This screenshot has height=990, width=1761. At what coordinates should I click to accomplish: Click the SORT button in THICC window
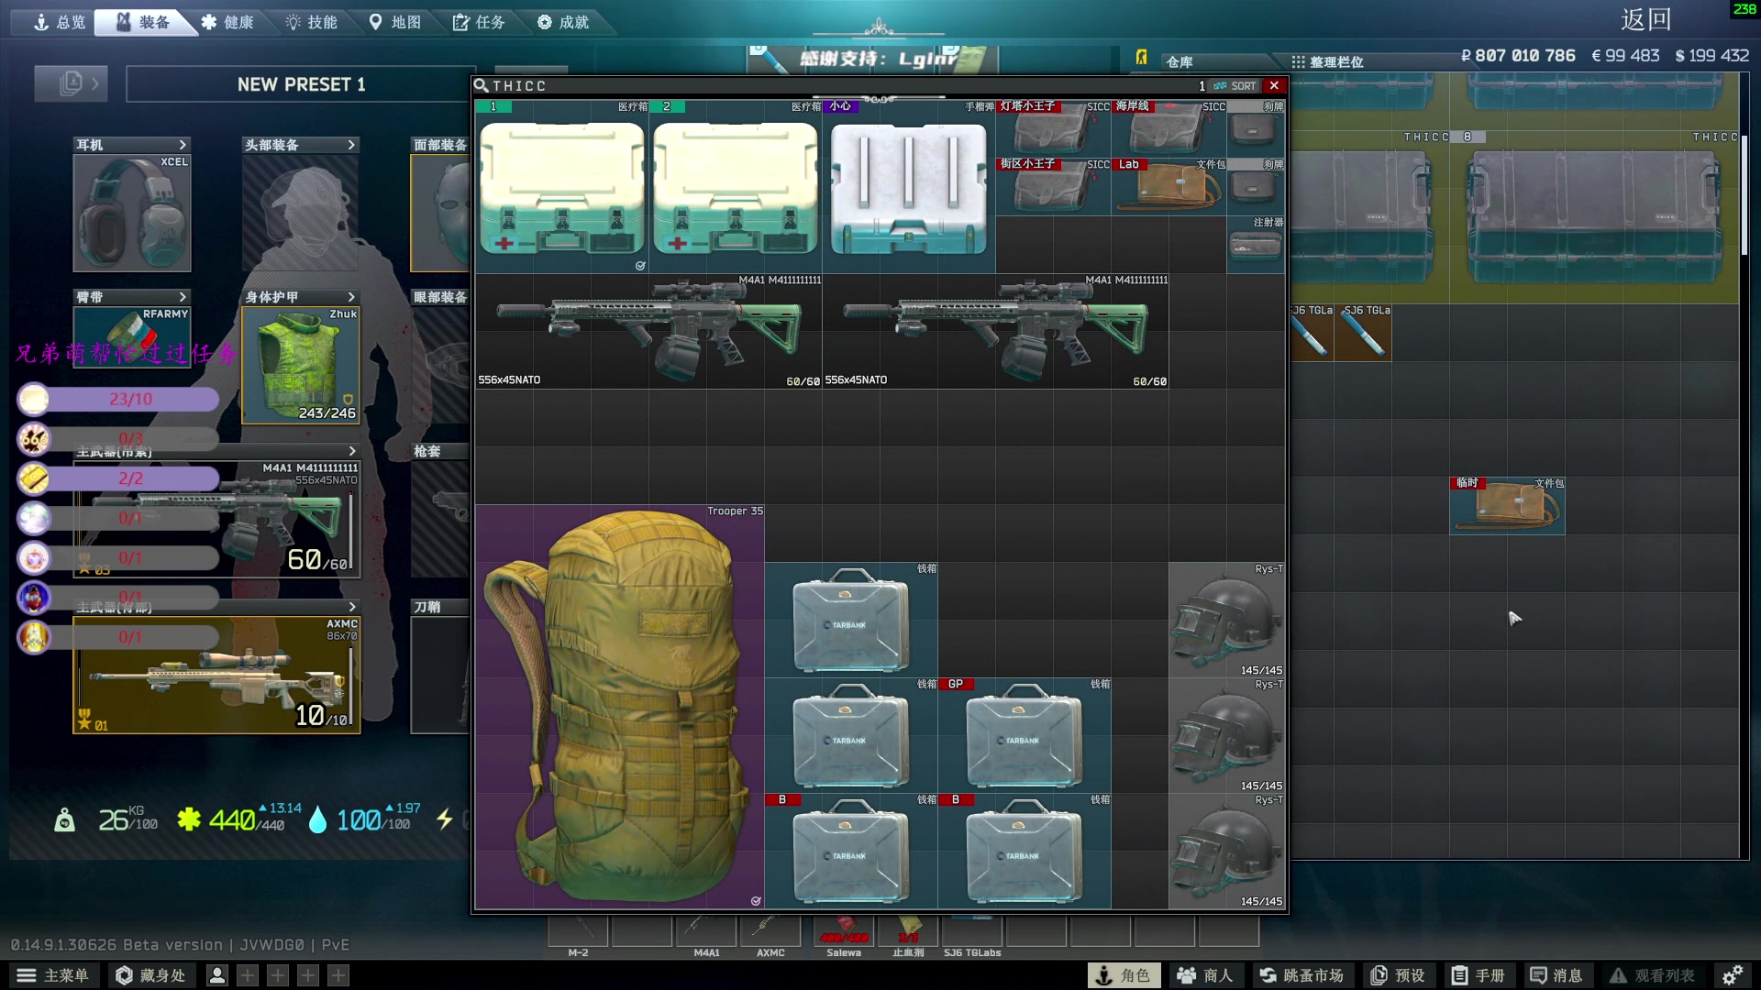(x=1235, y=86)
